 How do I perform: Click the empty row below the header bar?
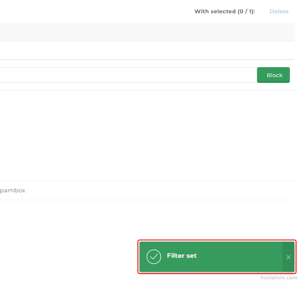coord(145,51)
